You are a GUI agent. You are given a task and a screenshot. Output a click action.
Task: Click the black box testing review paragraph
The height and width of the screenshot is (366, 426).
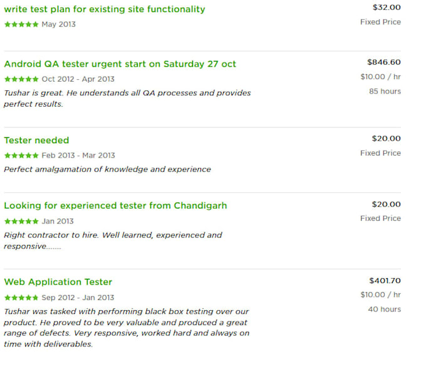(127, 328)
